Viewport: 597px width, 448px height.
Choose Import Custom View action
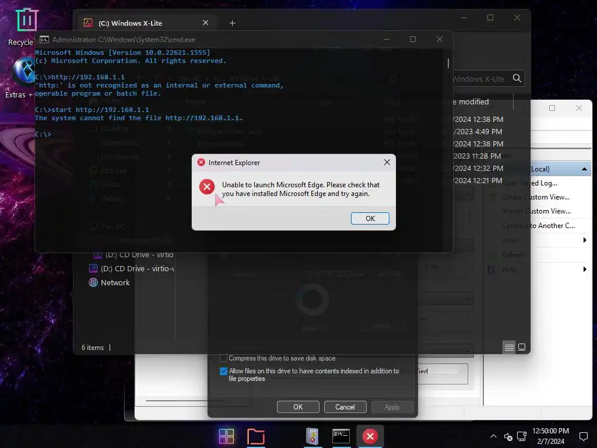tap(536, 211)
